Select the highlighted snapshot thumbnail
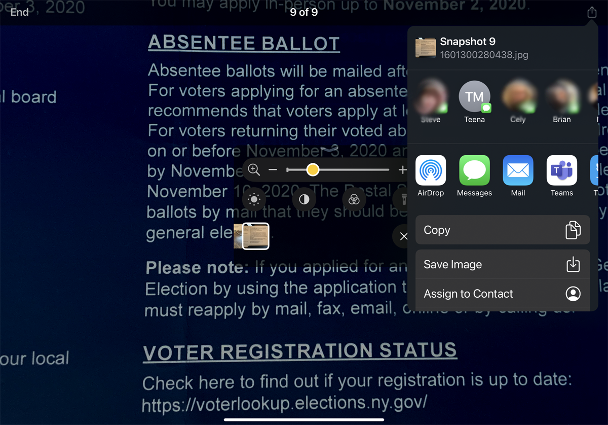Screen dimensions: 608x425 pyautogui.click(x=256, y=236)
